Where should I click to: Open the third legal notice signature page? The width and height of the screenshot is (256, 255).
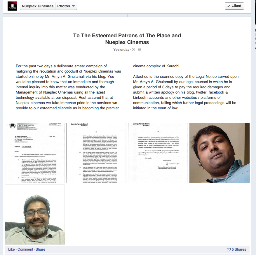(x=158, y=153)
